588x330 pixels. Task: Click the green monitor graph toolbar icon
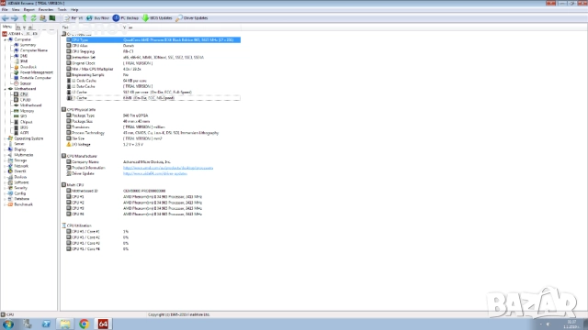click(52, 18)
